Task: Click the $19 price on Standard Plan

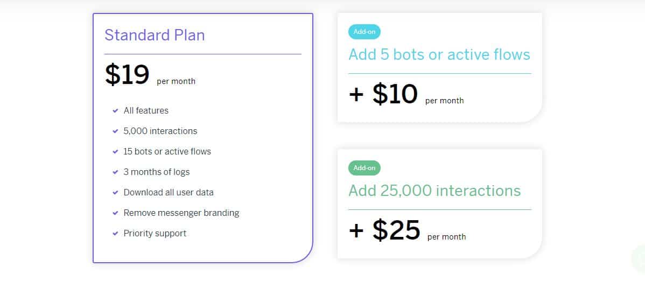Action: (x=127, y=75)
